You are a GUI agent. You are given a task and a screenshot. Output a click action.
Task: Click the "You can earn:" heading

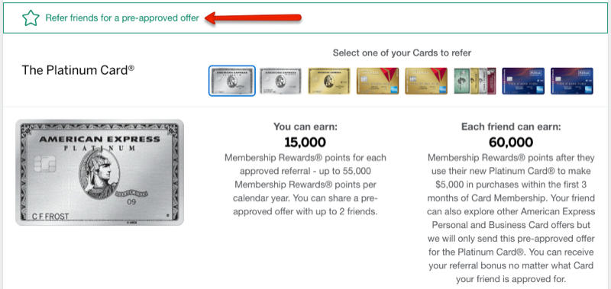(305, 127)
